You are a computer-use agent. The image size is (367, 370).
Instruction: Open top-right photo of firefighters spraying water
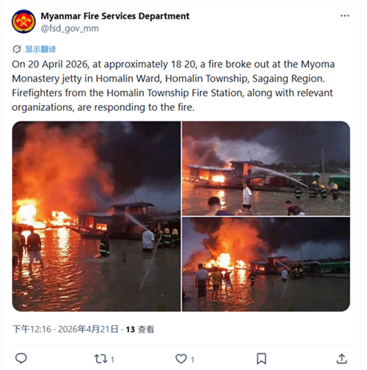266,168
